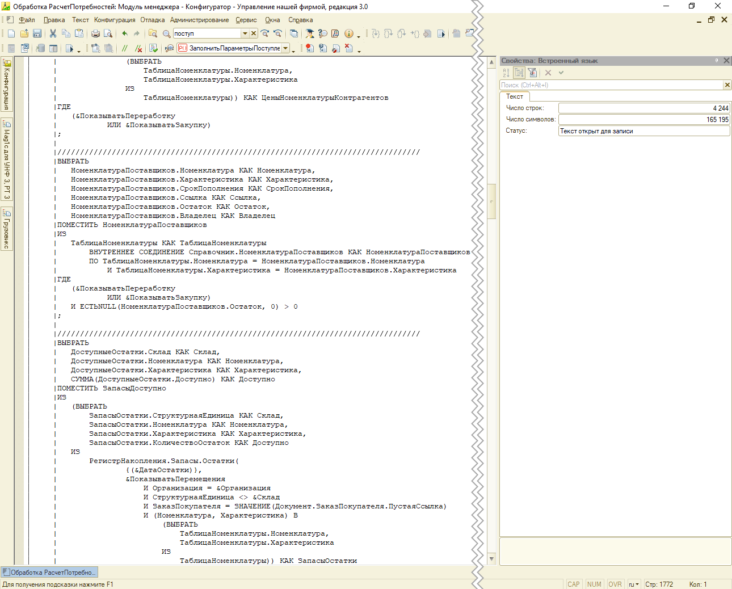Click the Print icon in toolbar
This screenshot has width=732, height=589.
(95, 33)
